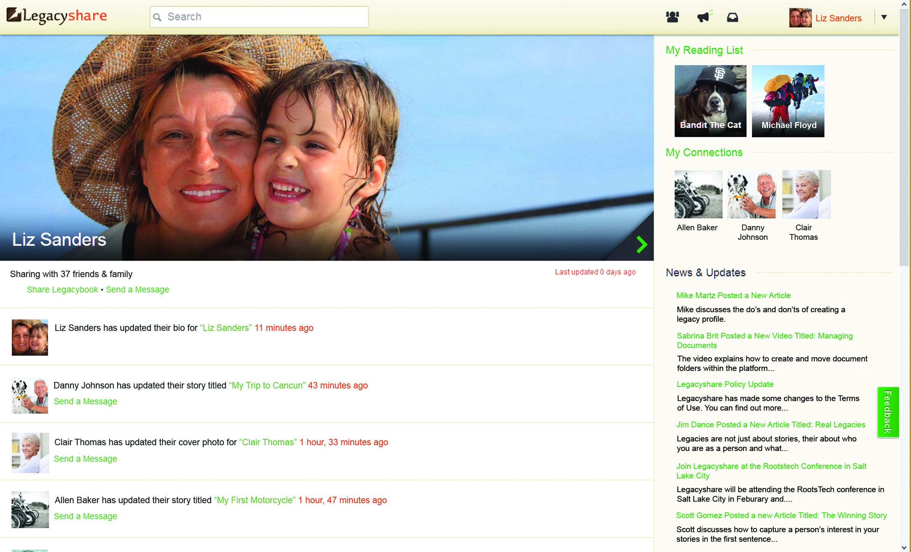Send a Message to Clair Thomas in feed
The image size is (911, 552).
tap(85, 459)
